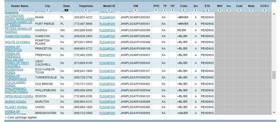
Task: Open the Dealer Name column filter dropdown
Action: [x=20, y=10]
